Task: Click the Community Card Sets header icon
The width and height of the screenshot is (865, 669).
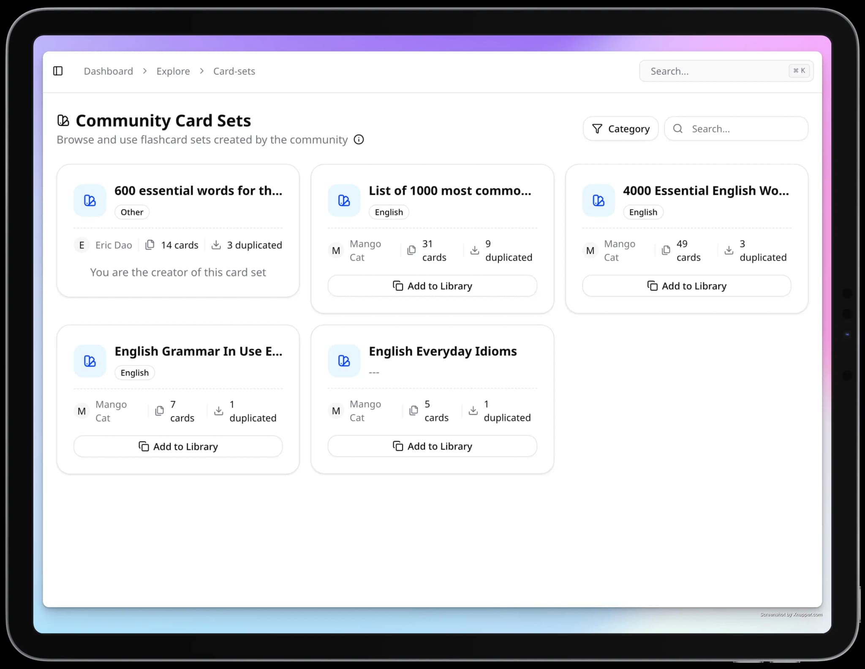Action: pos(63,120)
